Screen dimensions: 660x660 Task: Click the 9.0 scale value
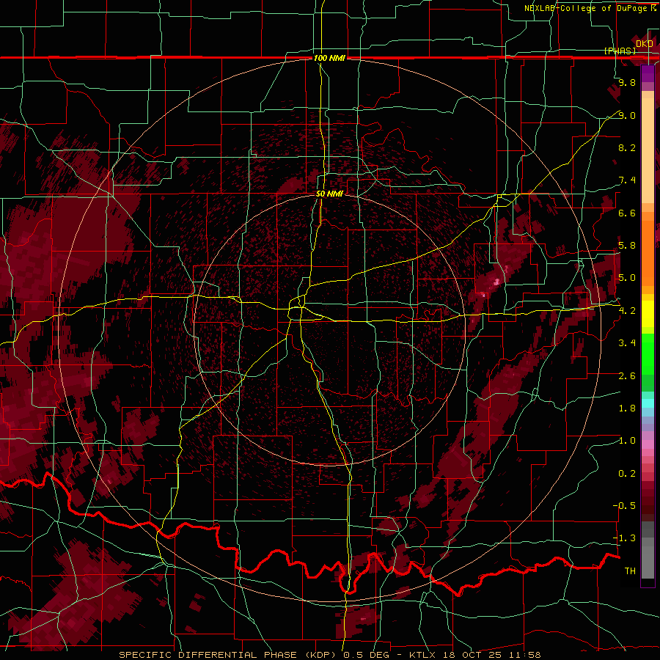627,115
